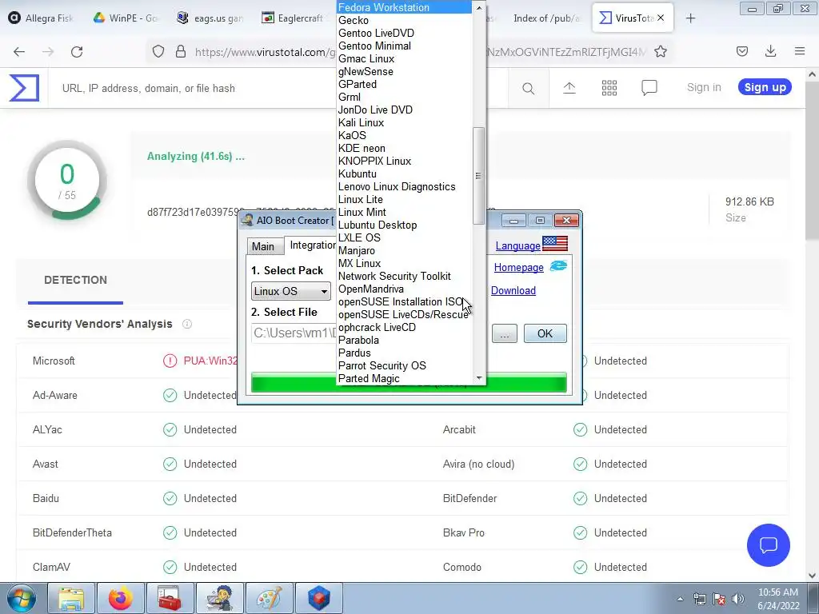Click the green progress bar in AIO Boot
Viewport: 819px width, 614px height.
[409, 382]
